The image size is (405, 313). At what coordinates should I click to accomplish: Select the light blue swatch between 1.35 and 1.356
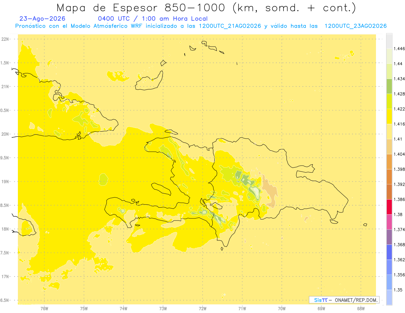[389, 282]
